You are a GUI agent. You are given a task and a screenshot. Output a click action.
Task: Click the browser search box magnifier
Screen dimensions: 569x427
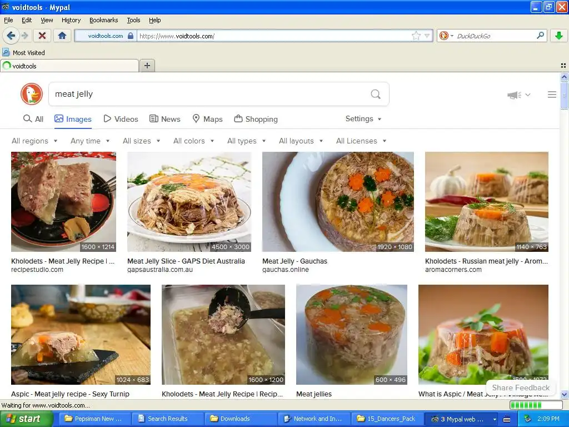540,36
